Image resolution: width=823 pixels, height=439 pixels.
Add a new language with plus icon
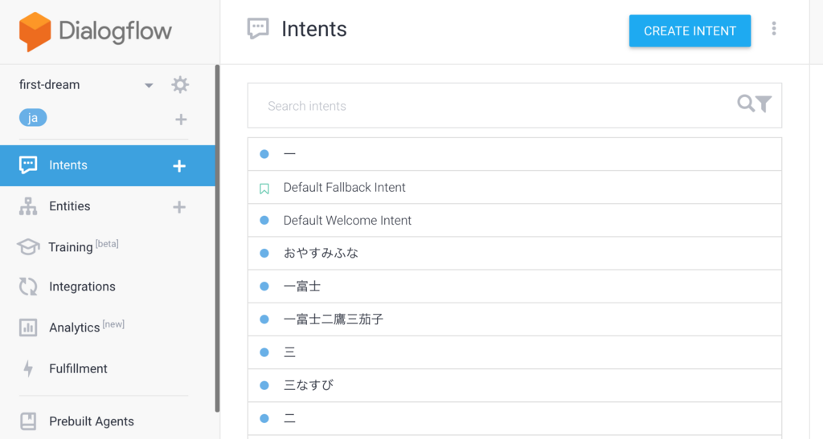coord(181,120)
